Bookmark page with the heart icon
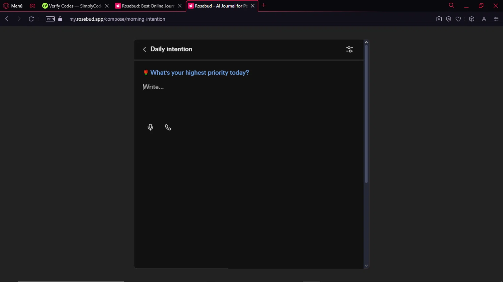 [458, 19]
